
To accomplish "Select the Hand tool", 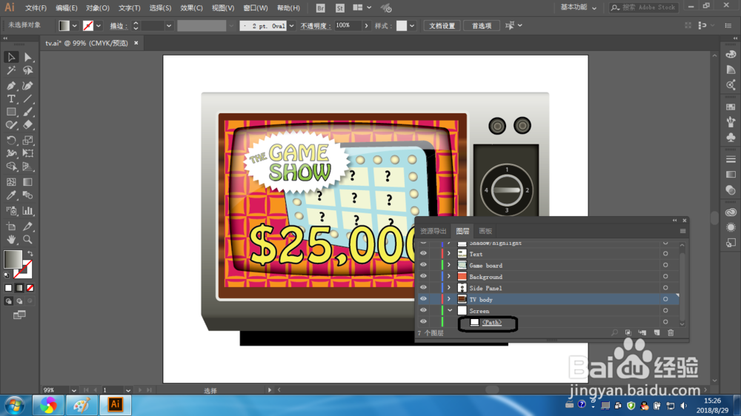I will (x=11, y=239).
